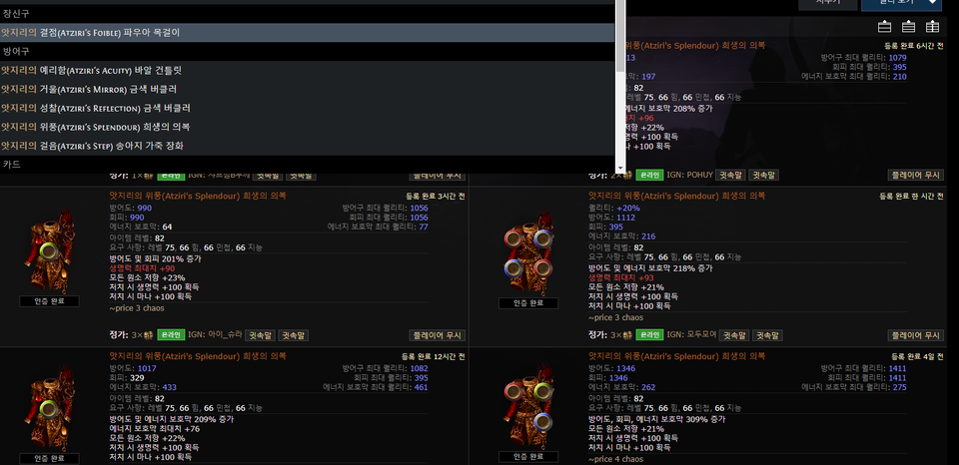Click the chaos orb icon beside IGN 모두모여
The image size is (959, 465).
coord(626,335)
